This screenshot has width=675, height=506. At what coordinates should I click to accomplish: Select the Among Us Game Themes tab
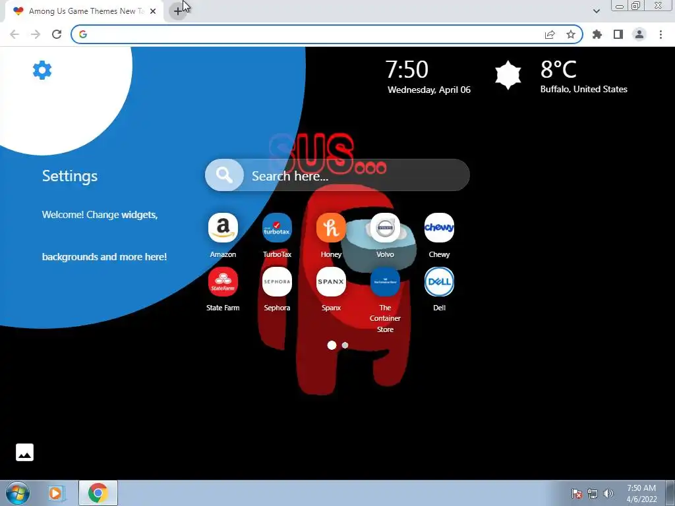click(x=84, y=11)
